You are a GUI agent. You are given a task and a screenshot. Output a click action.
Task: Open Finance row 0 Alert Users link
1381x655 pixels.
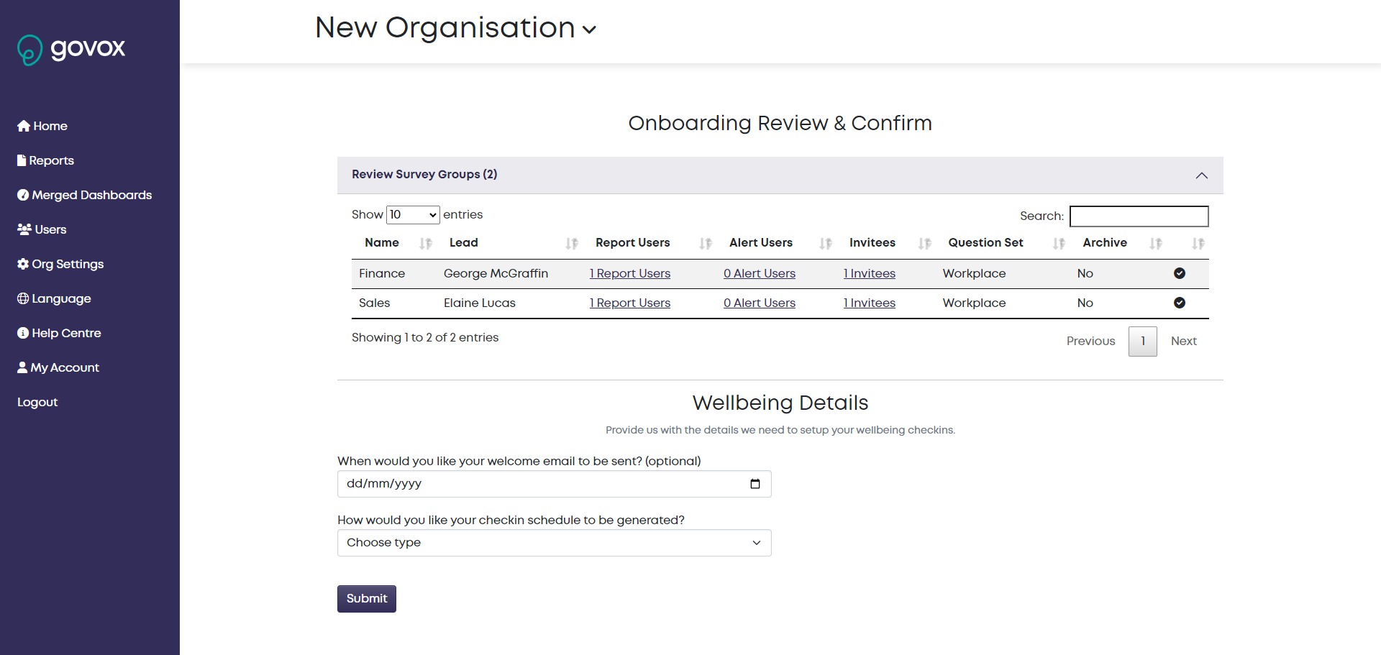[x=760, y=273]
